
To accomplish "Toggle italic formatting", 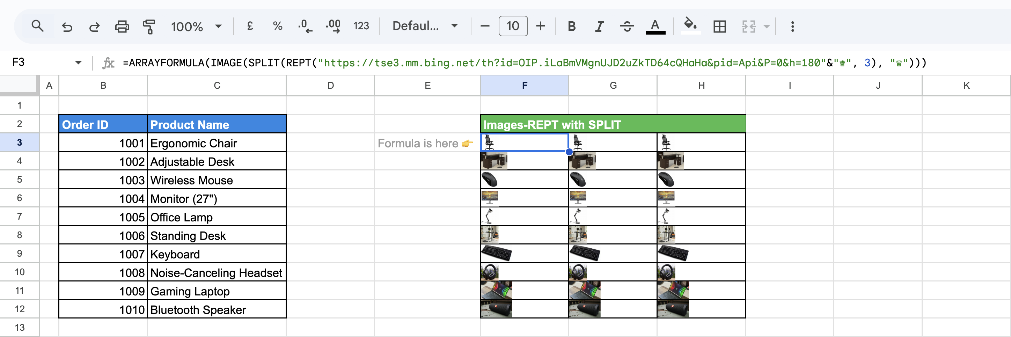I will tap(599, 26).
